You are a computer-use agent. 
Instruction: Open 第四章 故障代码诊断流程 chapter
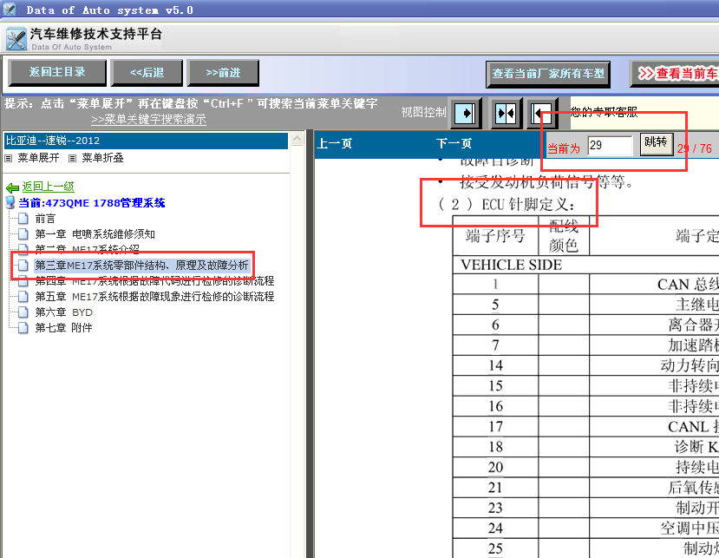pos(154,281)
